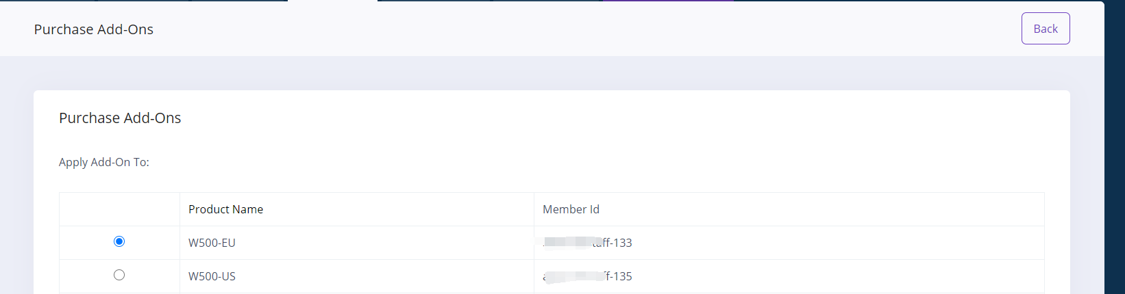Choose the W500-US radio option
Screen dimensions: 1125x294
pyautogui.click(x=119, y=275)
